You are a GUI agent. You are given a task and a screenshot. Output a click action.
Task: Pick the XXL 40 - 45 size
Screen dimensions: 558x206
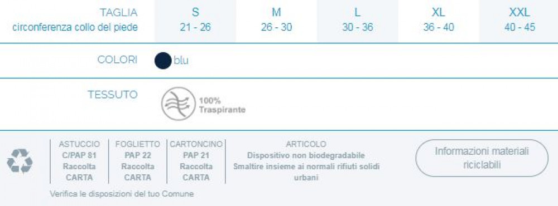click(x=519, y=21)
